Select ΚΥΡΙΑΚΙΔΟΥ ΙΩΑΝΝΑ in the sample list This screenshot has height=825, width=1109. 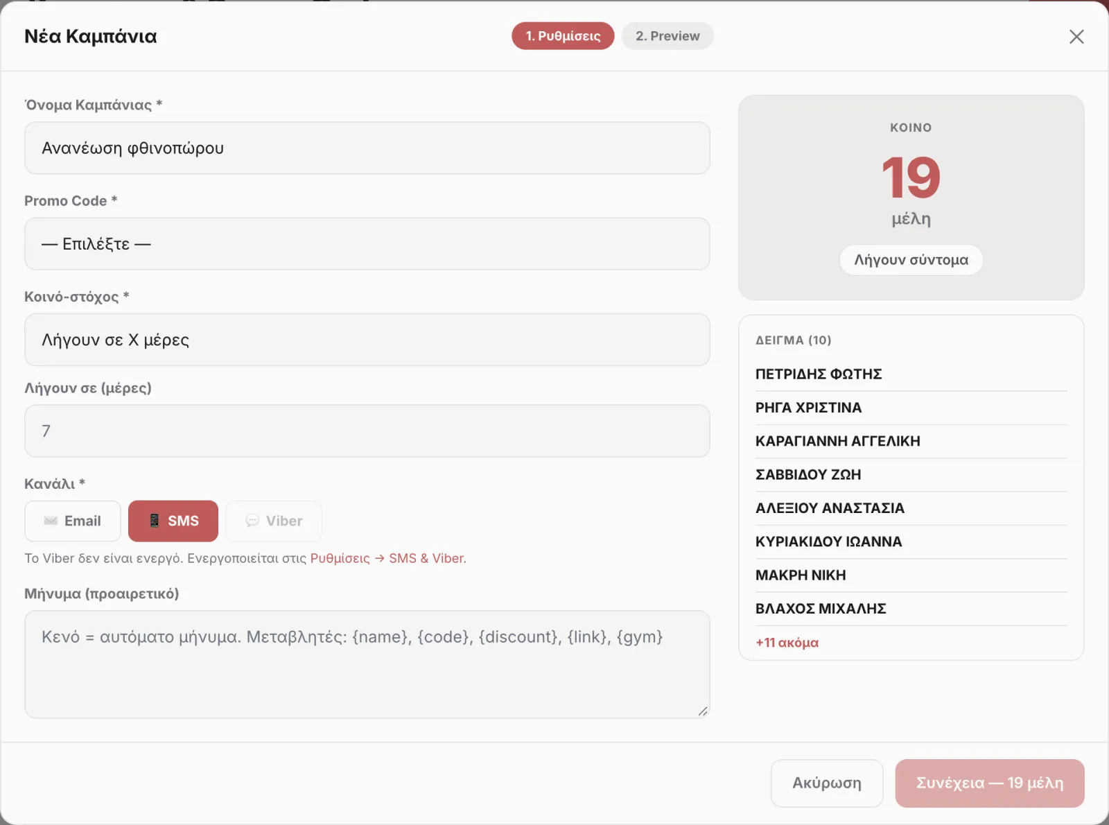click(911, 541)
